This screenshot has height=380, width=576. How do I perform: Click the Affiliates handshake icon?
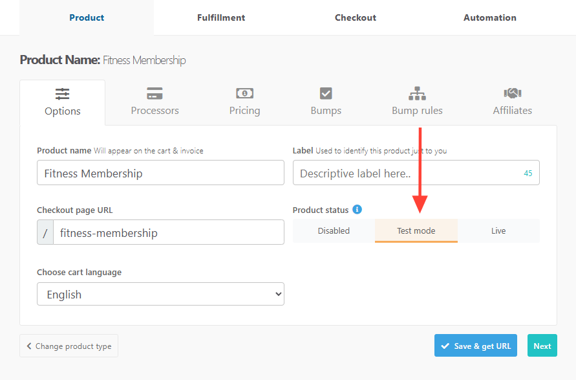512,93
